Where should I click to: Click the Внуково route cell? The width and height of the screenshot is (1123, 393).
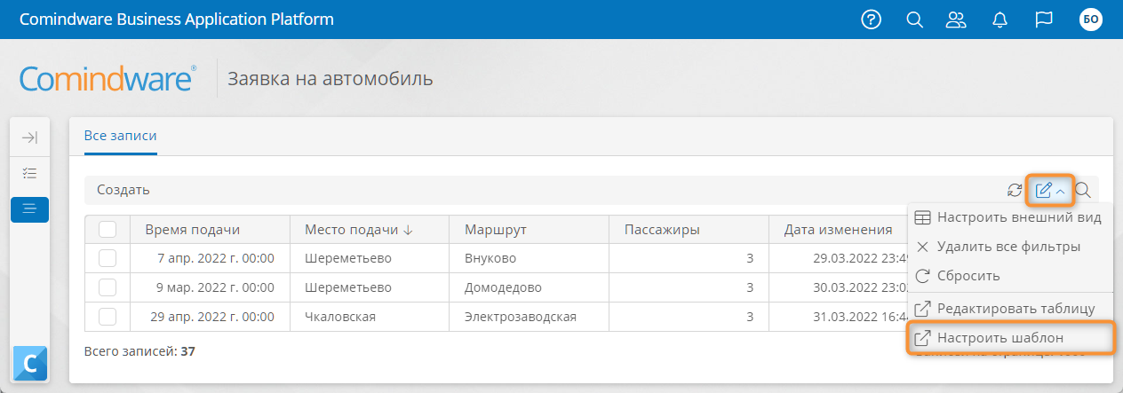[x=529, y=258]
